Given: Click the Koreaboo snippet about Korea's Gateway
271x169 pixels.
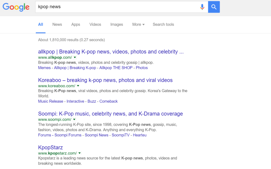Looking at the screenshot, I should click(x=113, y=93).
